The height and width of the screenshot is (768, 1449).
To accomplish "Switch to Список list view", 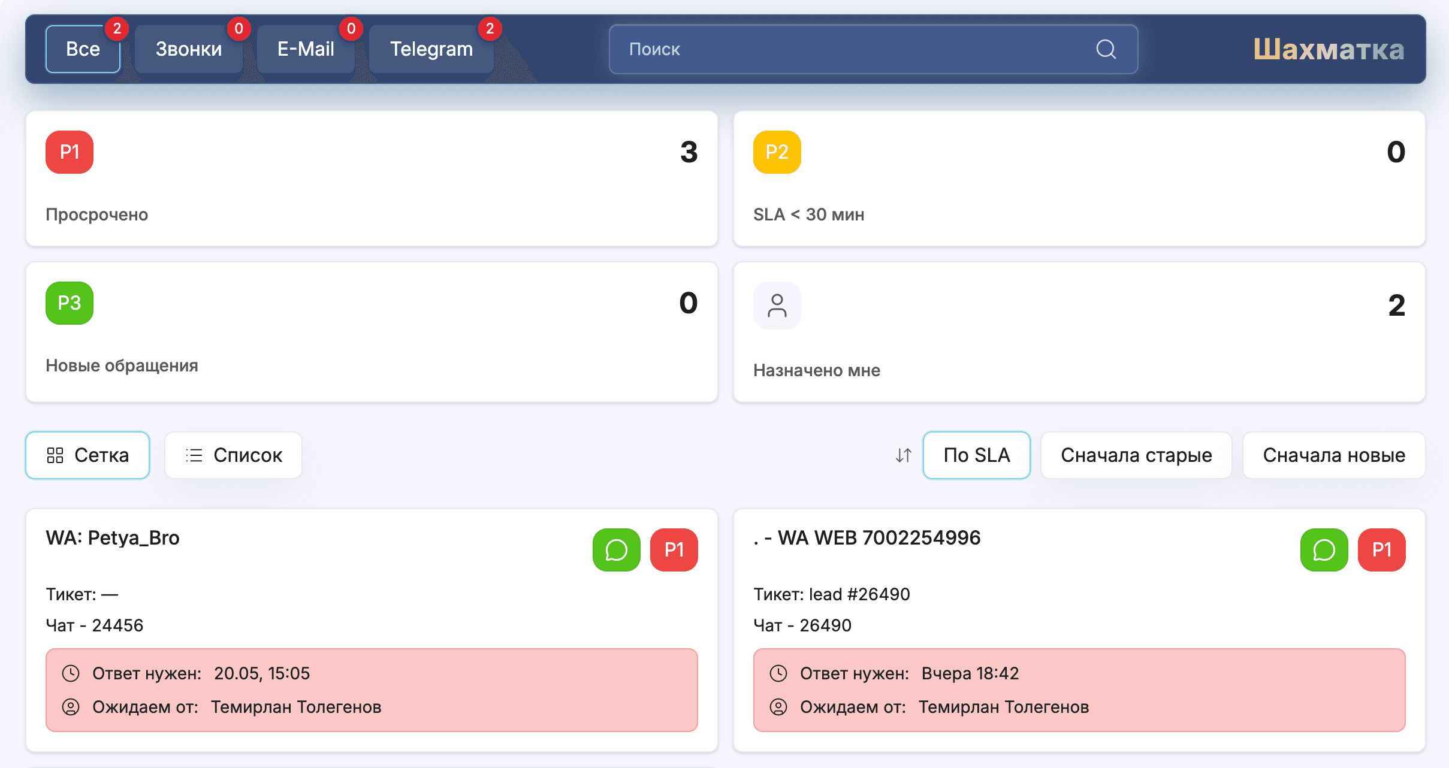I will tap(233, 455).
